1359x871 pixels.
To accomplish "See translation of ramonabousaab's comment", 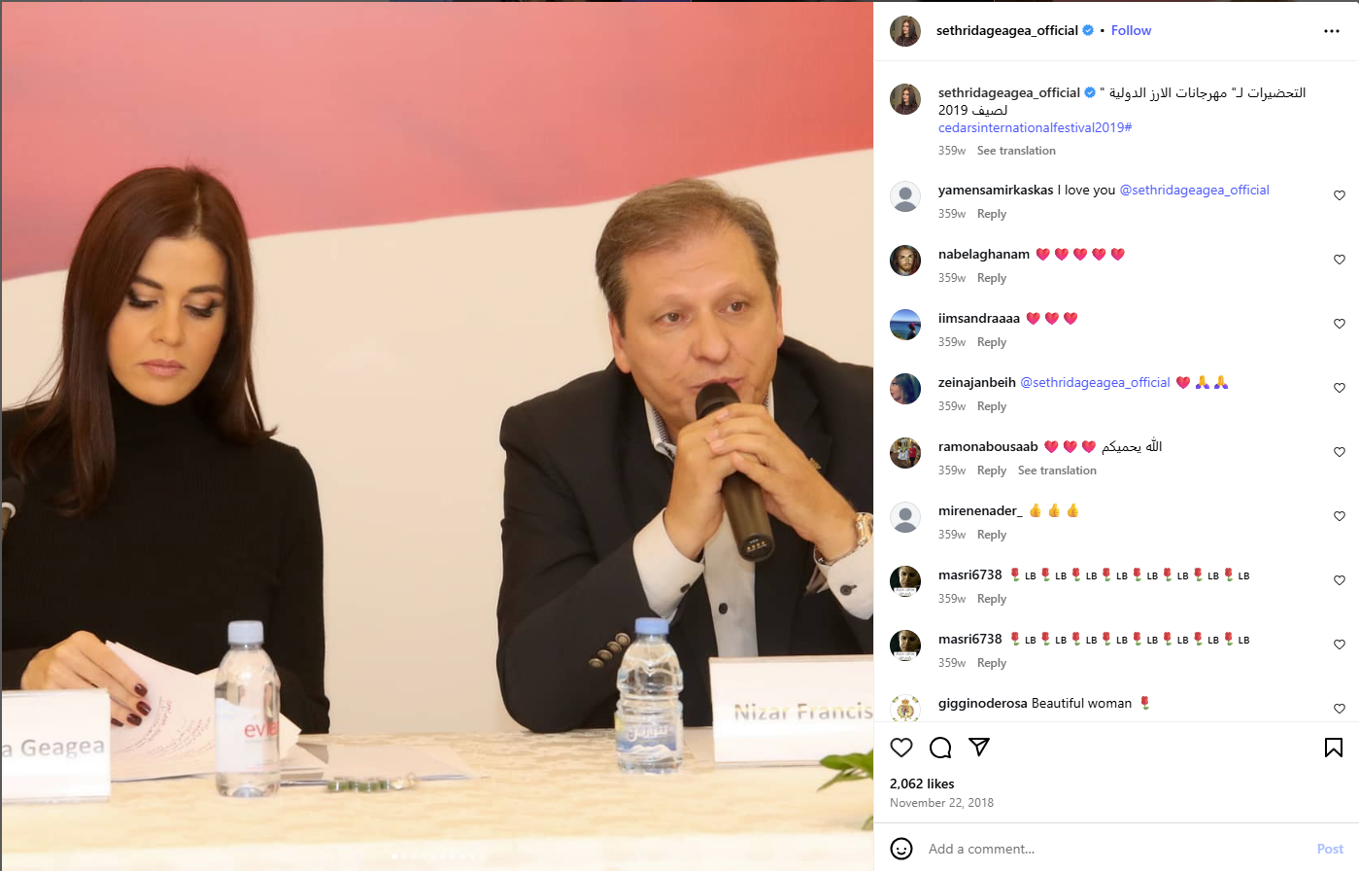I will (x=1057, y=470).
